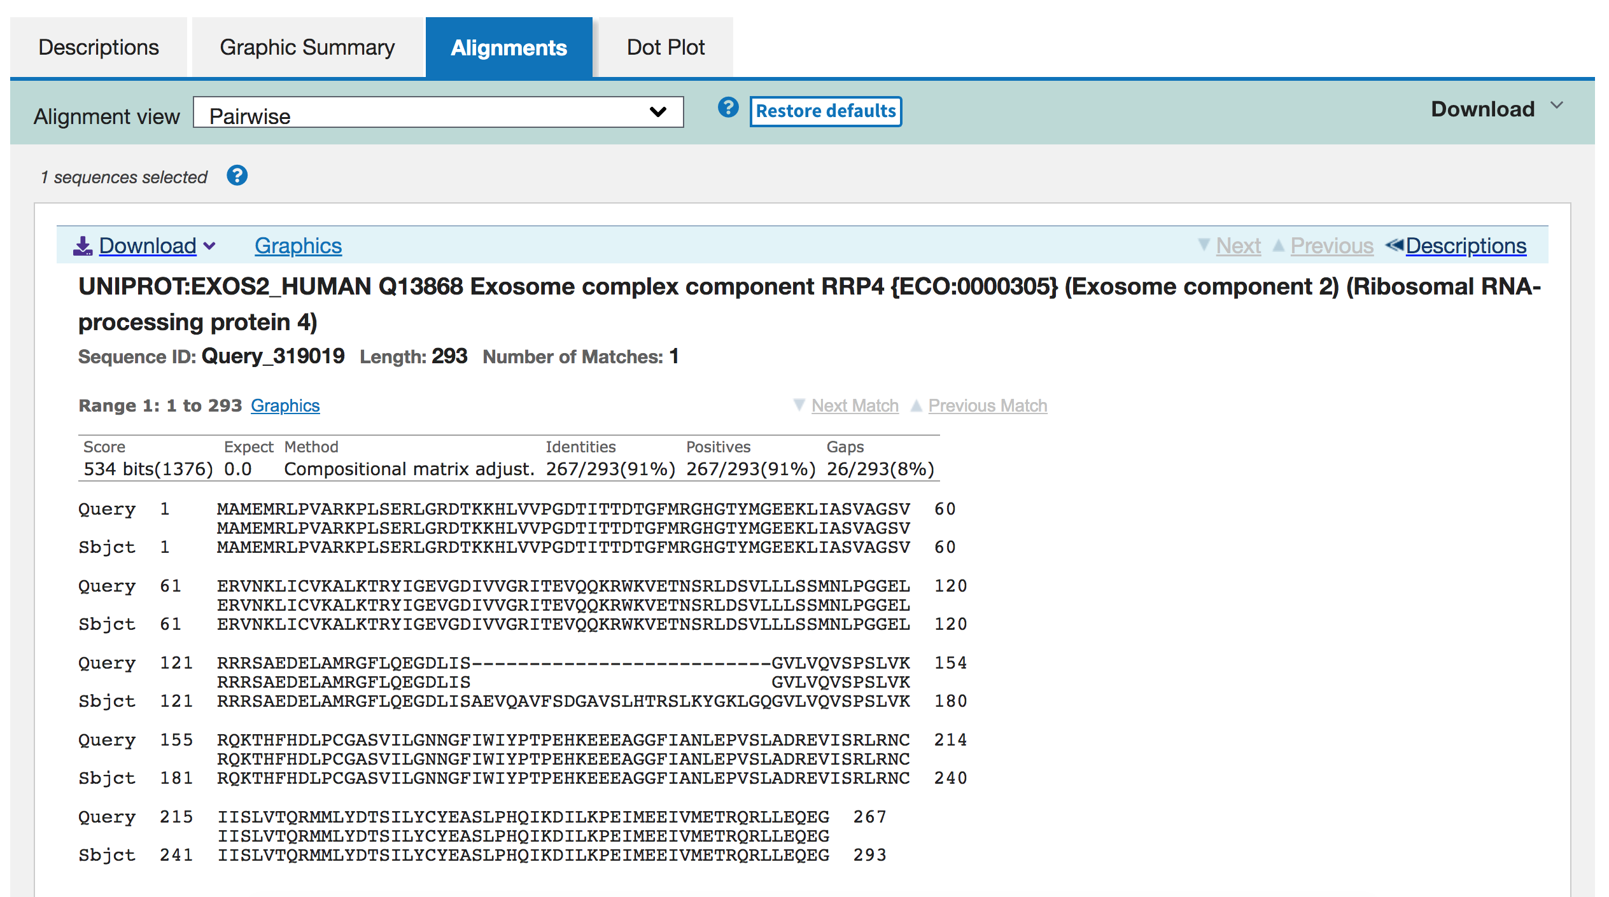Click the down triangle on Next Match
The image size is (1609, 897).
[x=799, y=405]
